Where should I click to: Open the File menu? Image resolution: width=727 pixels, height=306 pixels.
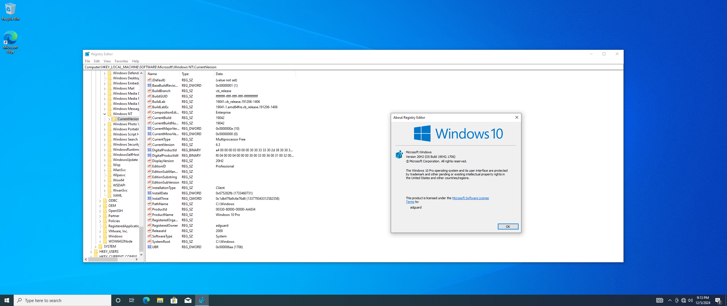(87, 61)
